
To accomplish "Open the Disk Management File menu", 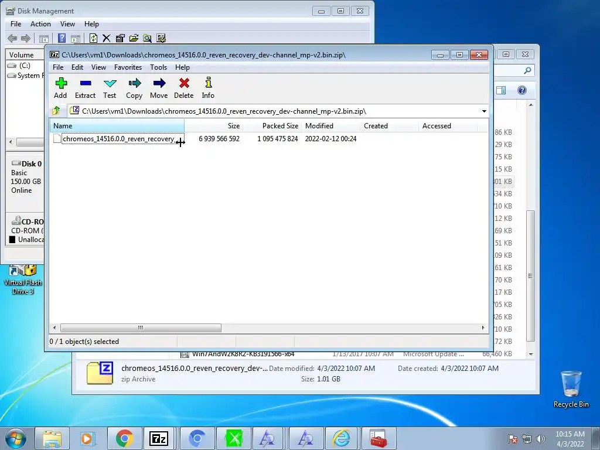I will tap(16, 24).
